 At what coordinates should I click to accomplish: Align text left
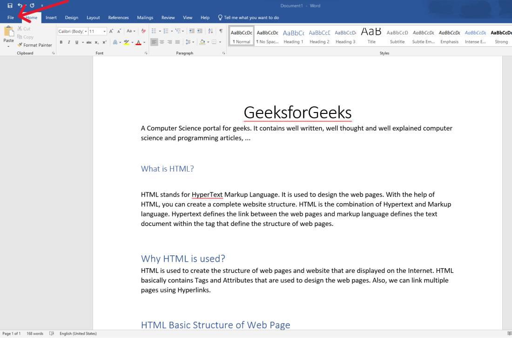tap(154, 42)
